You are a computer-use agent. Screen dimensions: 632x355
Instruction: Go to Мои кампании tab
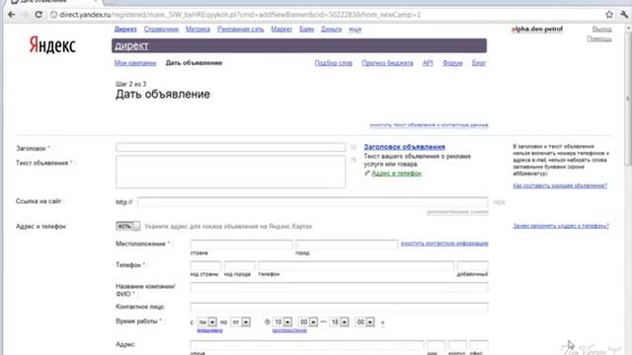coord(135,63)
